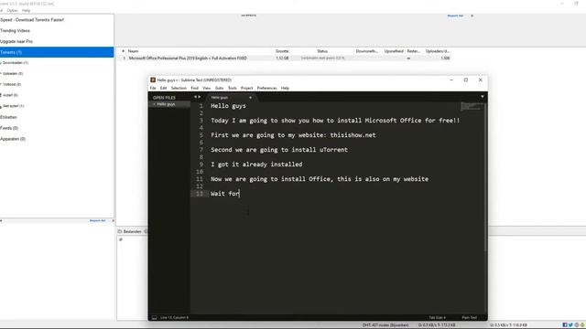Select 'Uploaden (0)' category in uTorrent
The image size is (586, 329).
tap(13, 73)
